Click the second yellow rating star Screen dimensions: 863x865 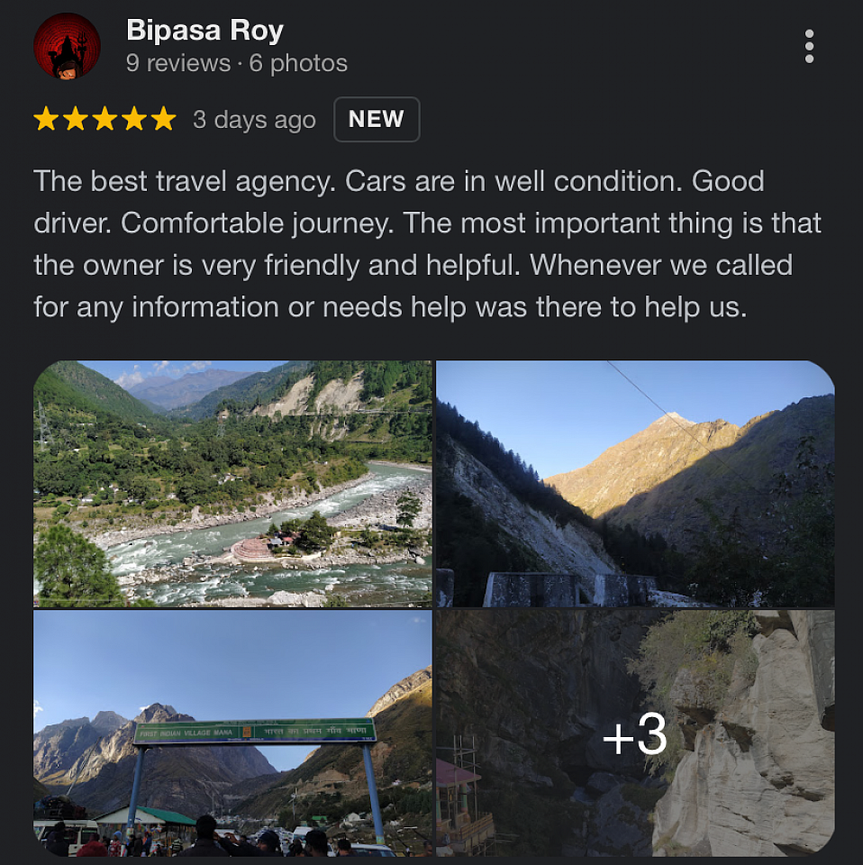76,119
